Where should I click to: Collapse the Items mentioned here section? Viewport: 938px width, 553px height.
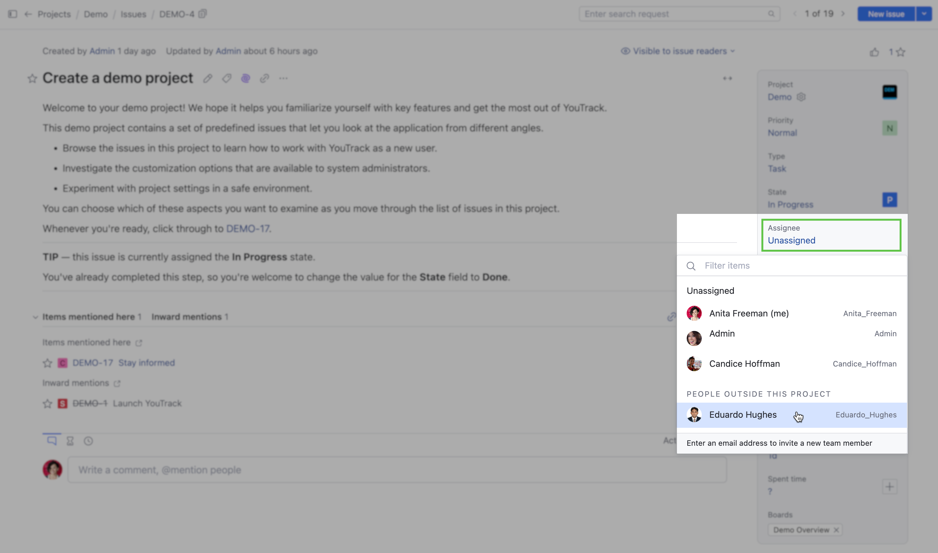pyautogui.click(x=36, y=317)
